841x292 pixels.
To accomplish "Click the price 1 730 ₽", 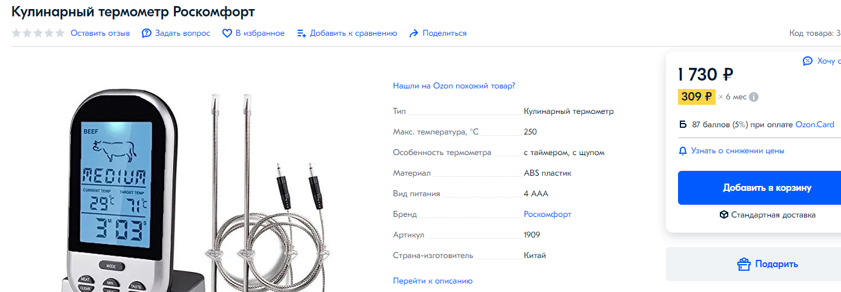I will coord(705,75).
